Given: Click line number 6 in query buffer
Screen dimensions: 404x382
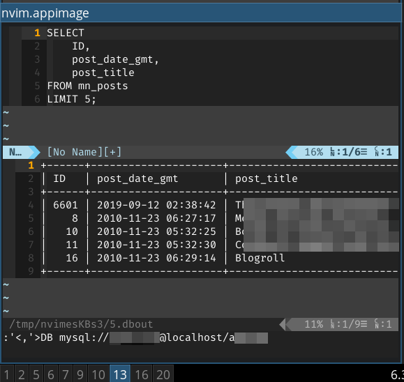Looking at the screenshot, I should point(37,99).
